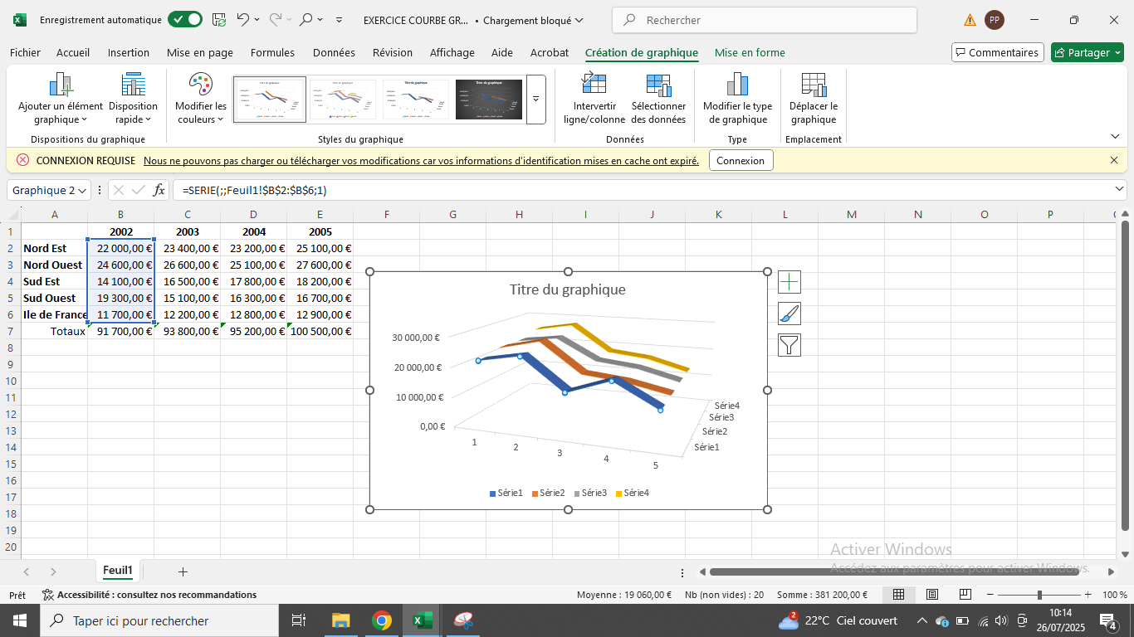The height and width of the screenshot is (637, 1134).
Task: Show hidden system tray icons chevron
Action: pos(921,620)
